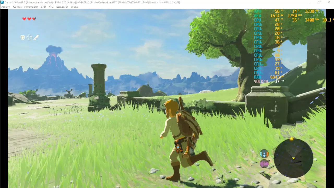Open the Arquivo menu

tap(6, 7)
